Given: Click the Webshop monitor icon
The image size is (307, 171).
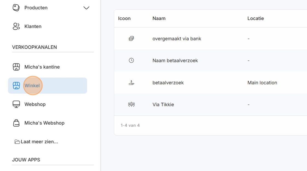Looking at the screenshot, I should point(16,104).
